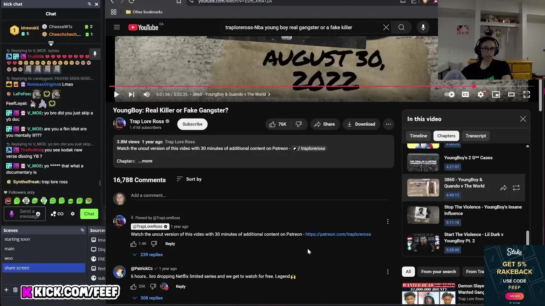Image resolution: width=545 pixels, height=306 pixels.
Task: Open Kick chat settings gear
Action: 72,214
